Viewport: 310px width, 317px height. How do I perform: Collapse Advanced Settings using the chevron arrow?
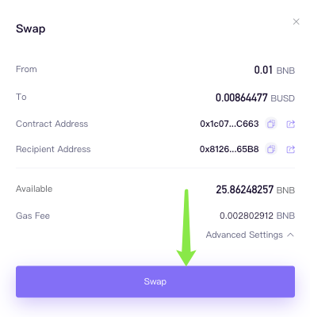tap(291, 235)
